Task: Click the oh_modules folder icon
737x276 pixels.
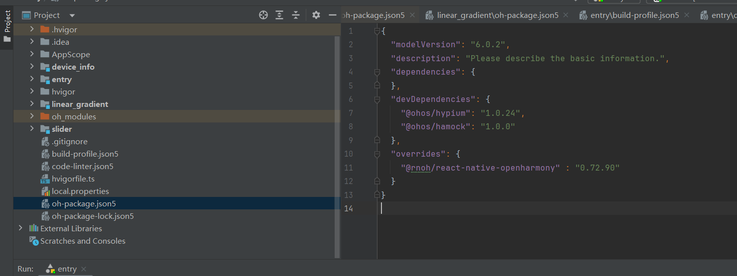Action: tap(45, 116)
